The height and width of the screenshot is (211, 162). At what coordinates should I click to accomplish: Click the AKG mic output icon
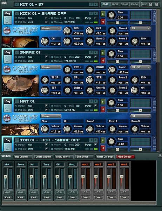(82, 33)
